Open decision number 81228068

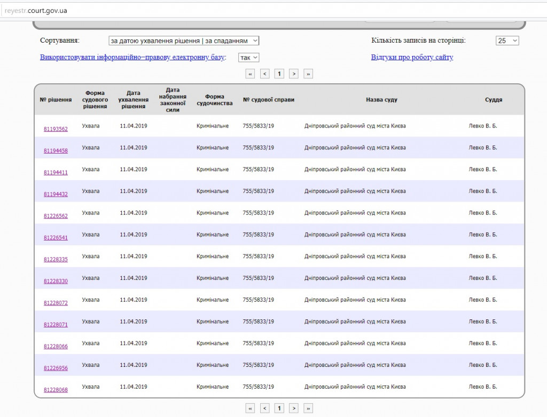tap(56, 390)
